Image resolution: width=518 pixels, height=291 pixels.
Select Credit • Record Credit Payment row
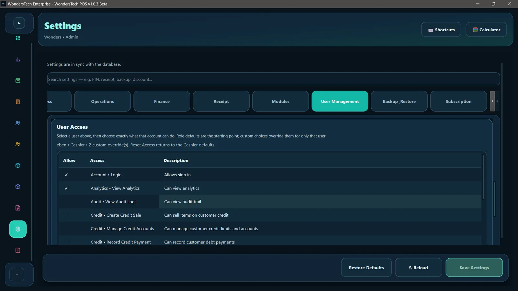click(x=270, y=241)
